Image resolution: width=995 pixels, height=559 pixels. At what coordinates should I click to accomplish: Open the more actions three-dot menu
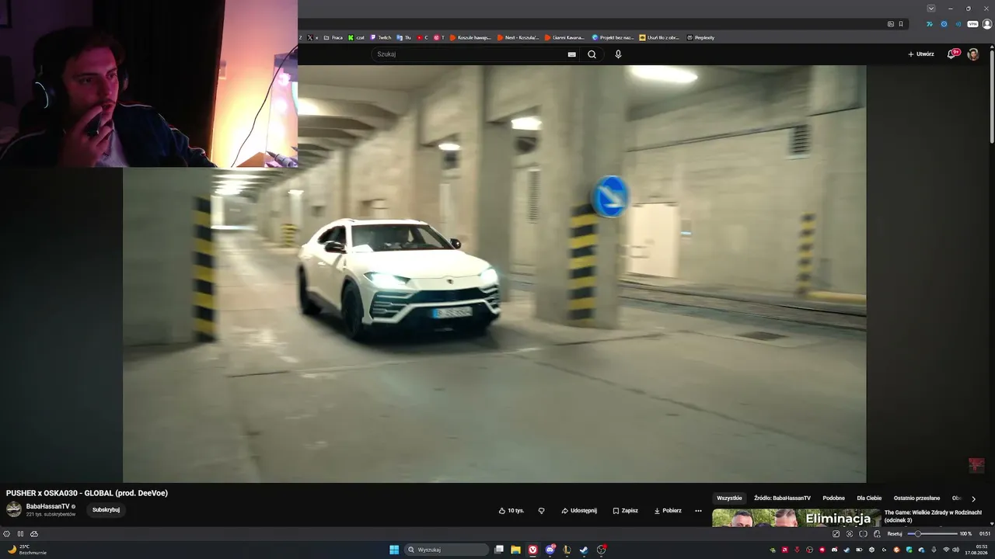click(698, 511)
